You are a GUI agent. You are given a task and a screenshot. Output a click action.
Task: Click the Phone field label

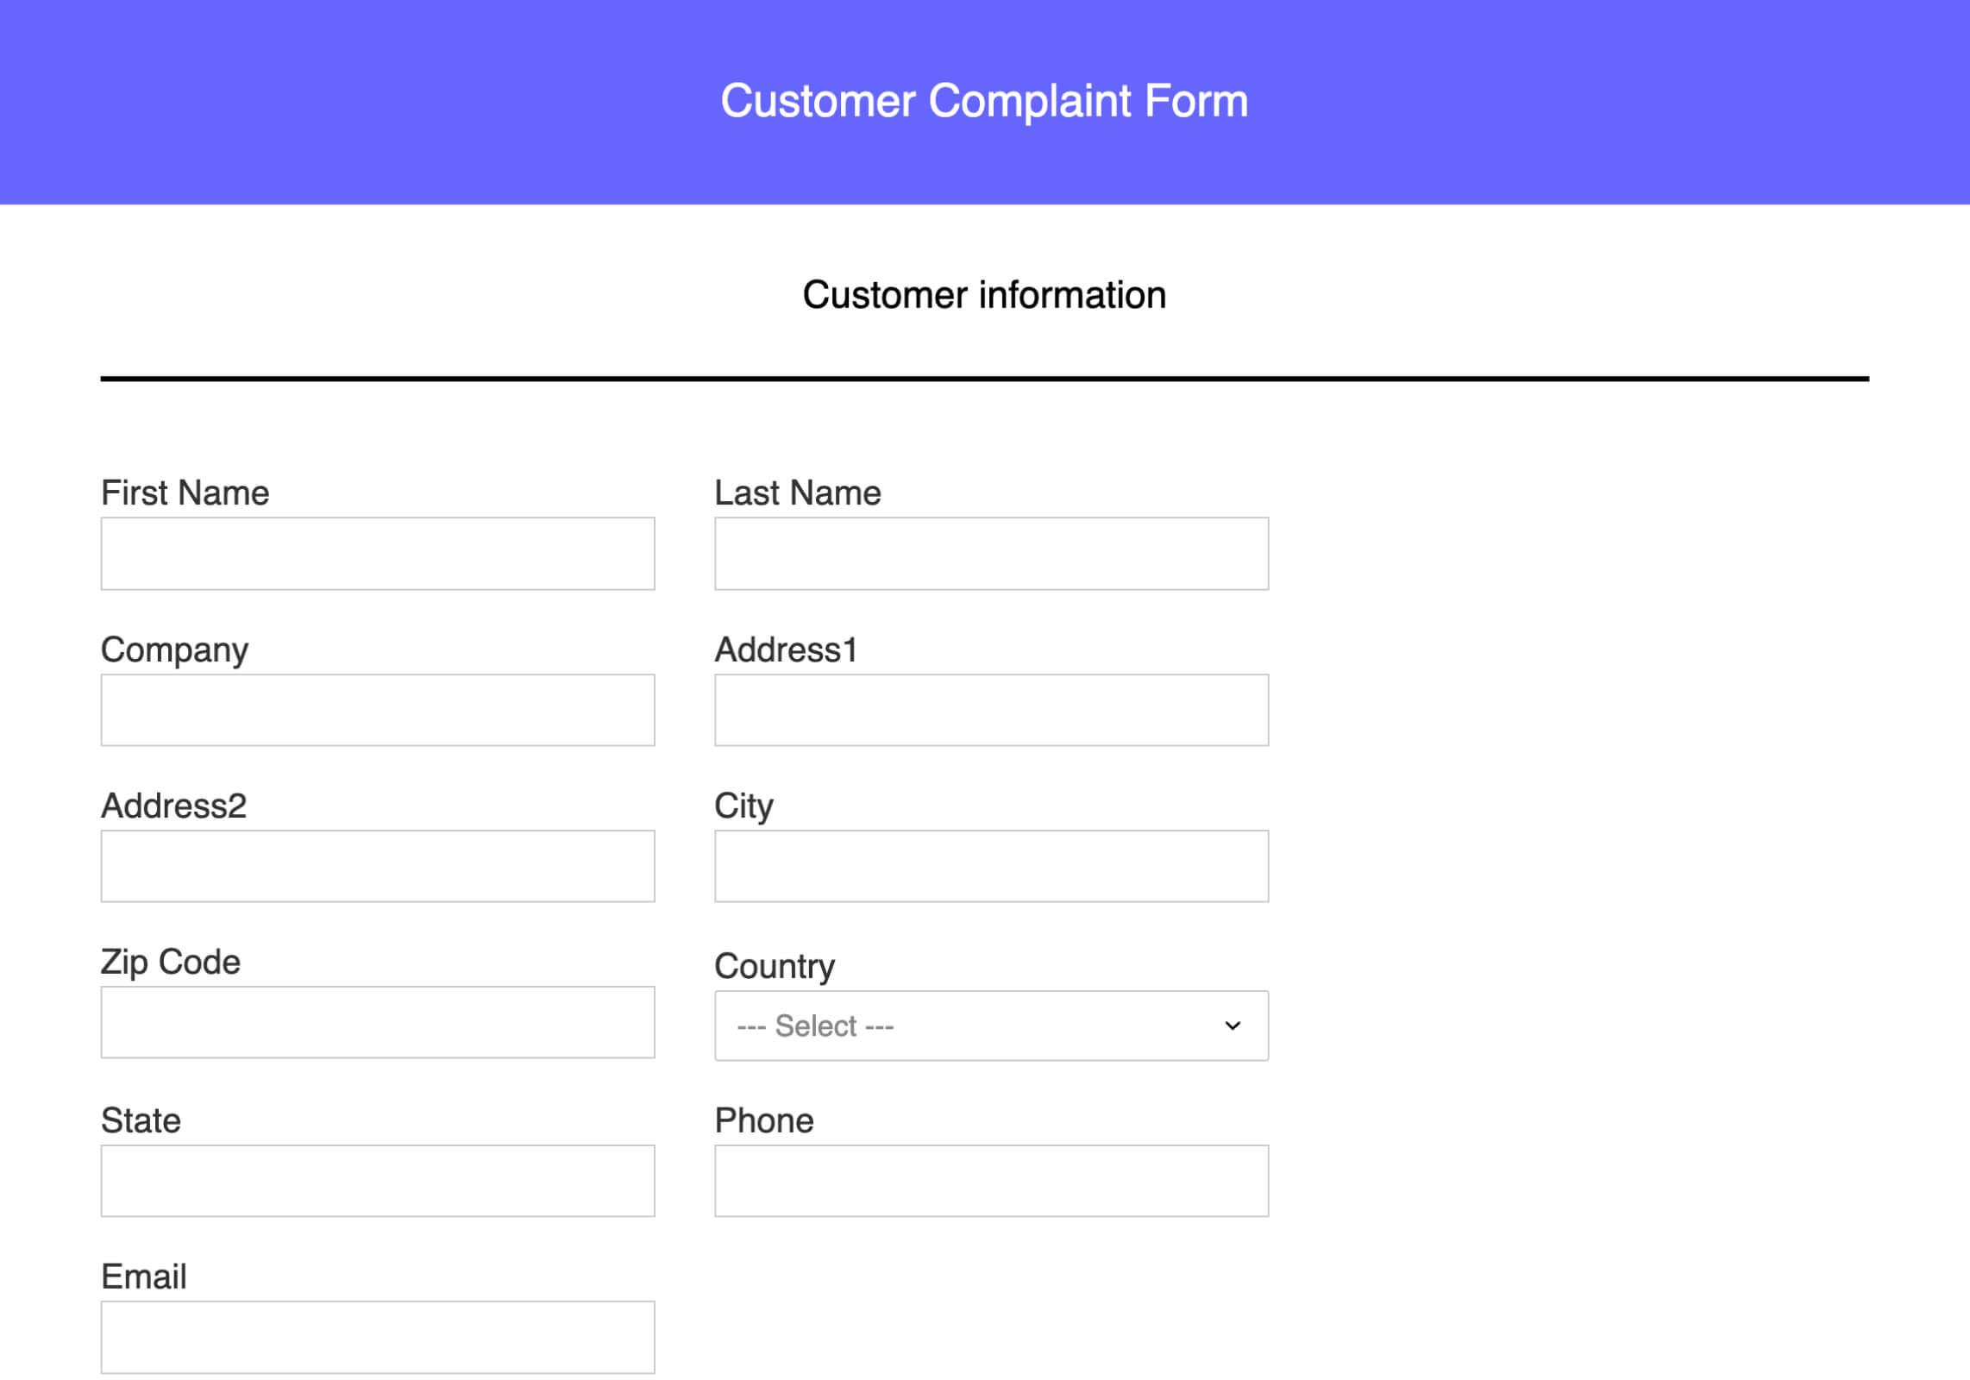coord(763,1120)
